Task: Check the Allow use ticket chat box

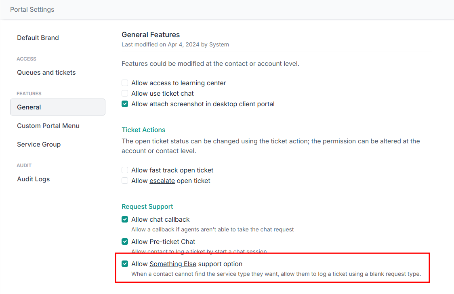Action: [125, 93]
